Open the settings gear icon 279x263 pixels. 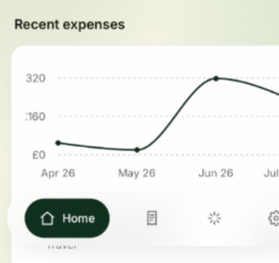click(x=274, y=218)
